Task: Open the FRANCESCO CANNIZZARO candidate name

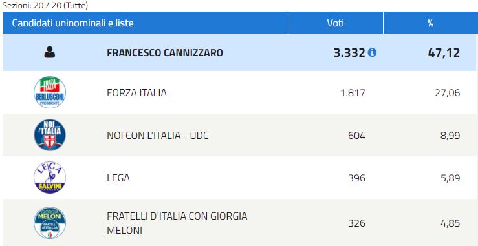Action: pyautogui.click(x=165, y=53)
